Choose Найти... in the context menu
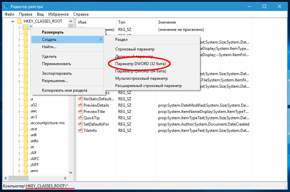 pos(67,47)
